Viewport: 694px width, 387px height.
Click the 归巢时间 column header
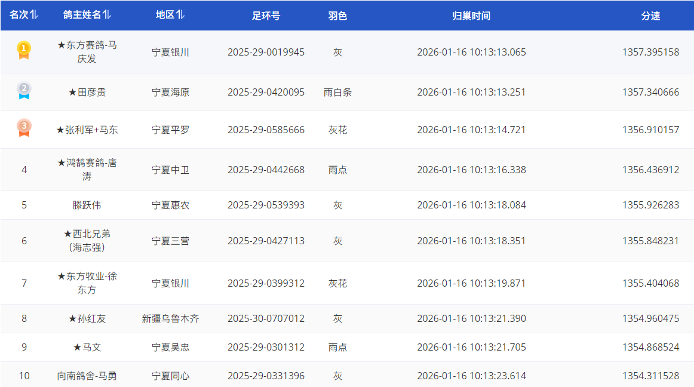[x=471, y=16]
